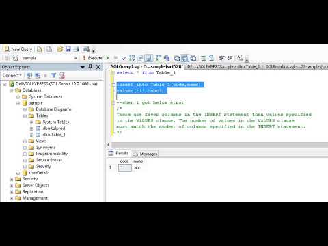Image resolution: width=328 pixels, height=246 pixels.
Task: Open the Query Options icon
Action: click(x=141, y=58)
